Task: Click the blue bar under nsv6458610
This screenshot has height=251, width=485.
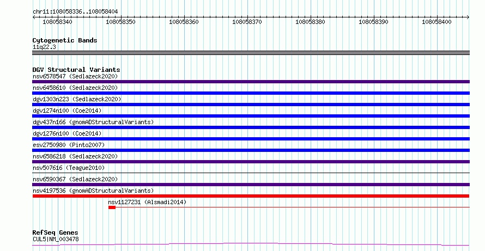Action: click(x=251, y=93)
